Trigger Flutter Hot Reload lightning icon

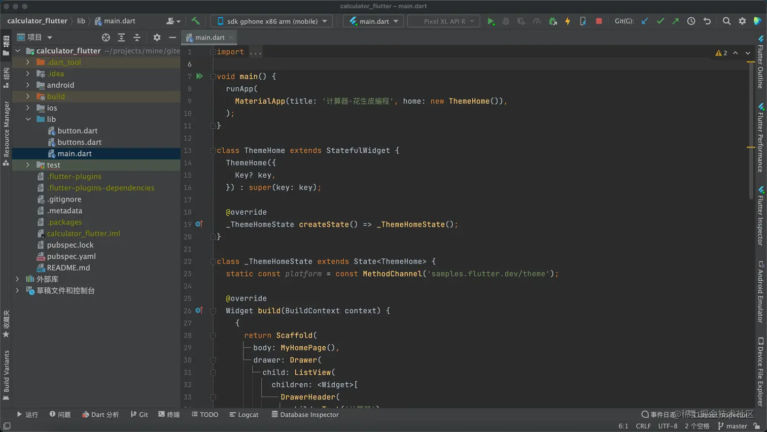tap(568, 21)
